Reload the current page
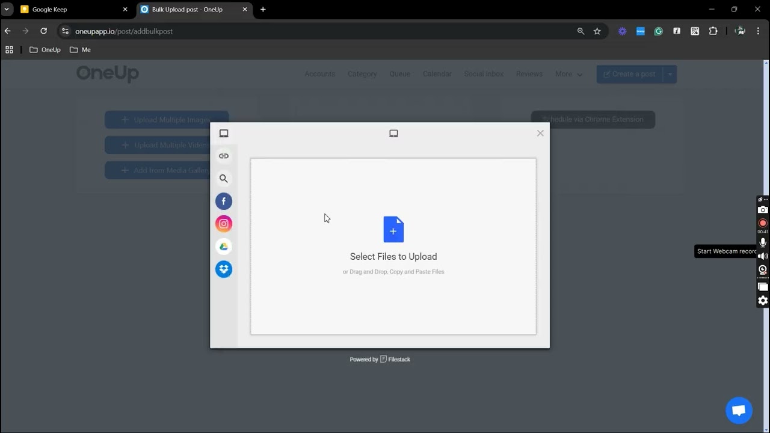The image size is (770, 433). coord(43,31)
